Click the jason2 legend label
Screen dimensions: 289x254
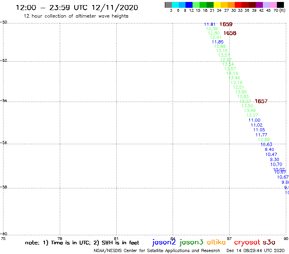164,242
